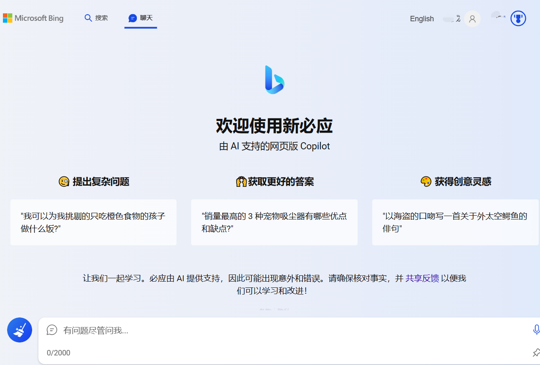The width and height of the screenshot is (540, 365).
Task: Select the orange food picky child prompt
Action: (x=93, y=222)
